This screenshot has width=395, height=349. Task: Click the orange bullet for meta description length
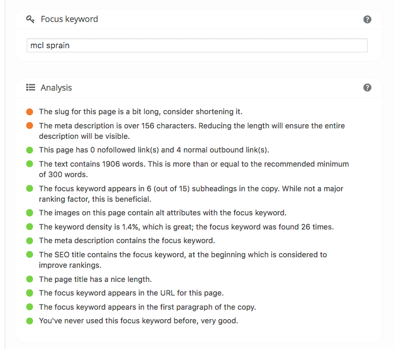(29, 126)
